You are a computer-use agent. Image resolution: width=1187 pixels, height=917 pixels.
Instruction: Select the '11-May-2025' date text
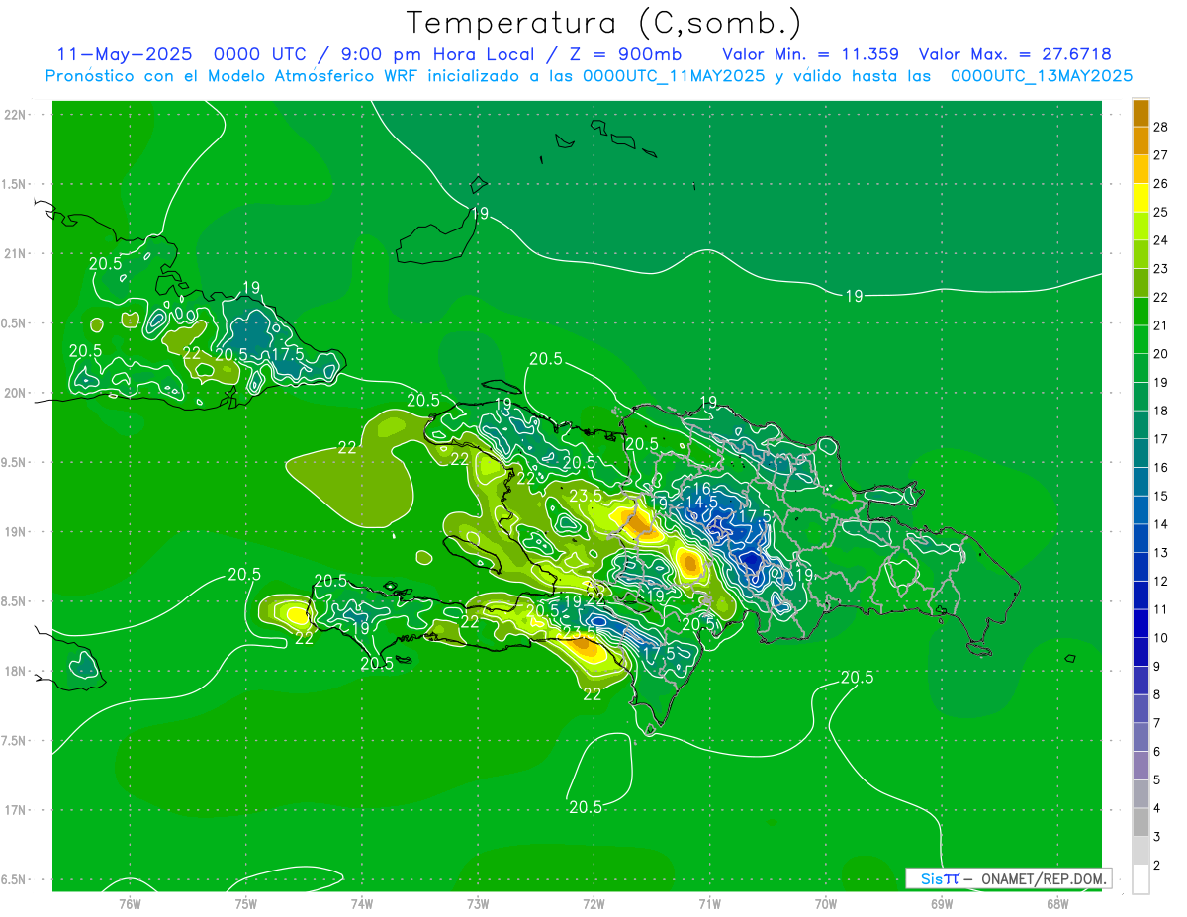coord(125,54)
